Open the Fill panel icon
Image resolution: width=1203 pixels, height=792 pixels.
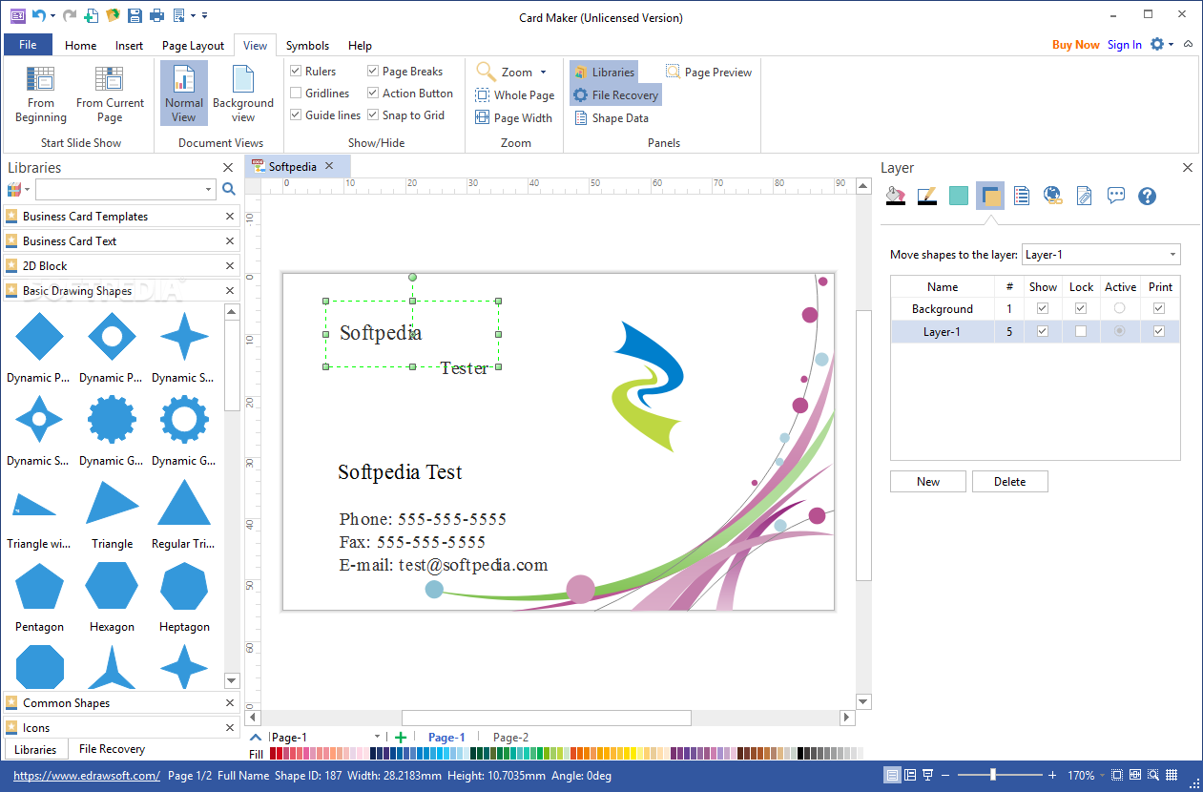895,196
